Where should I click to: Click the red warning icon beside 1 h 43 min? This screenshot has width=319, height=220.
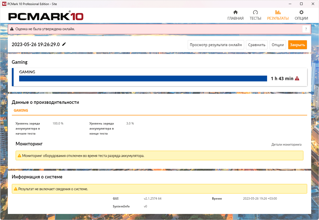(x=297, y=78)
